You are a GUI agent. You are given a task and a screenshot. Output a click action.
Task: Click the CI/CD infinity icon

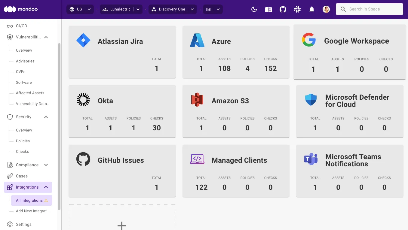click(10, 26)
